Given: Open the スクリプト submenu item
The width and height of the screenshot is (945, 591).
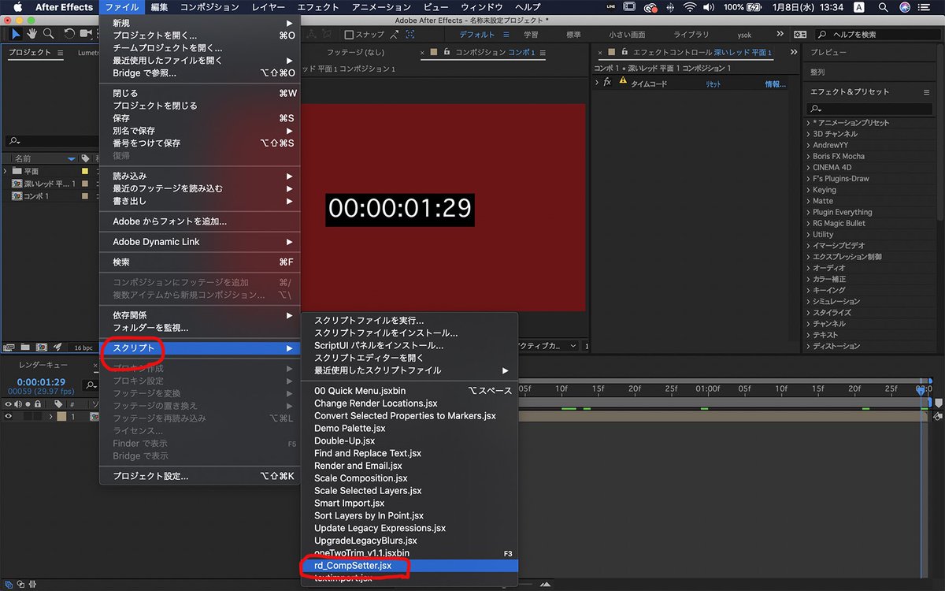Looking at the screenshot, I should pos(200,348).
